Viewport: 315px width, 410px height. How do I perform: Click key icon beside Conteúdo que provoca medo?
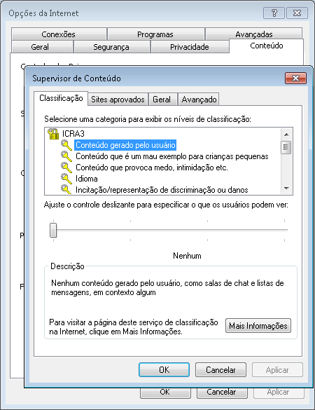[x=66, y=168]
